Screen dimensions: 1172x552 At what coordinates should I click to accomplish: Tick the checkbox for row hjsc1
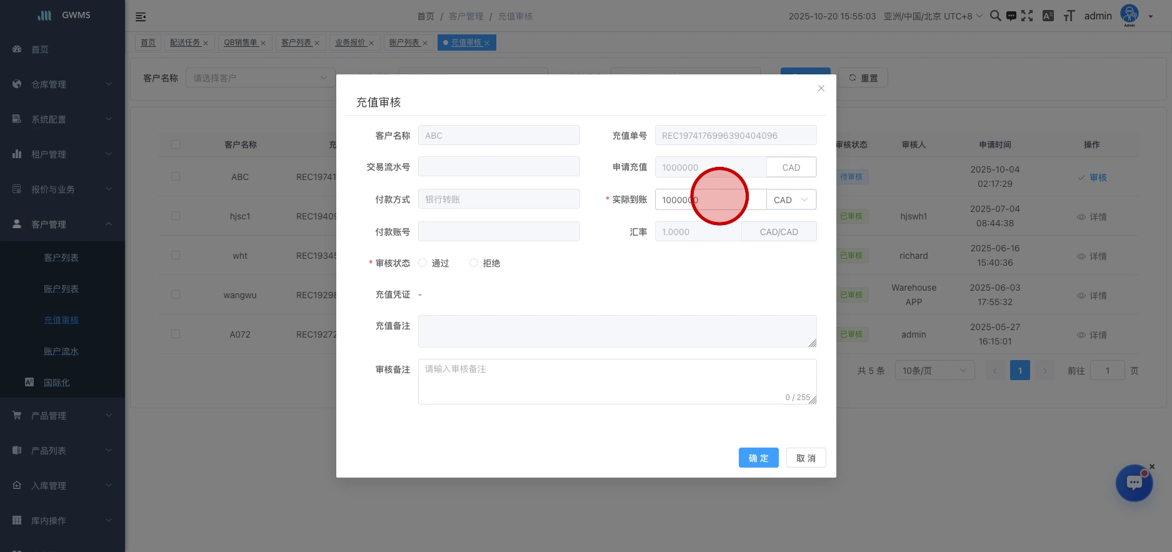tap(176, 216)
